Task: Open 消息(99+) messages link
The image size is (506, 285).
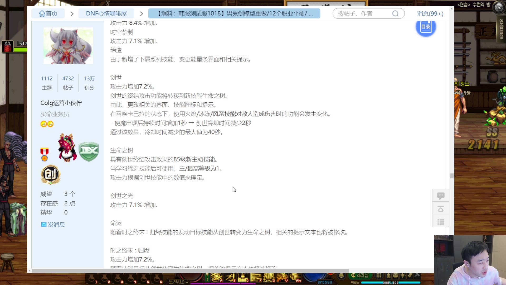Action: click(x=430, y=13)
